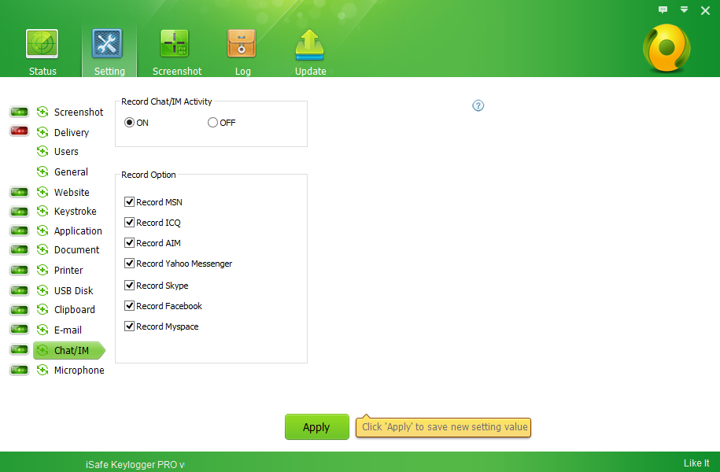The image size is (720, 472).
Task: Open the title bar dropdown arrow menu
Action: click(684, 10)
